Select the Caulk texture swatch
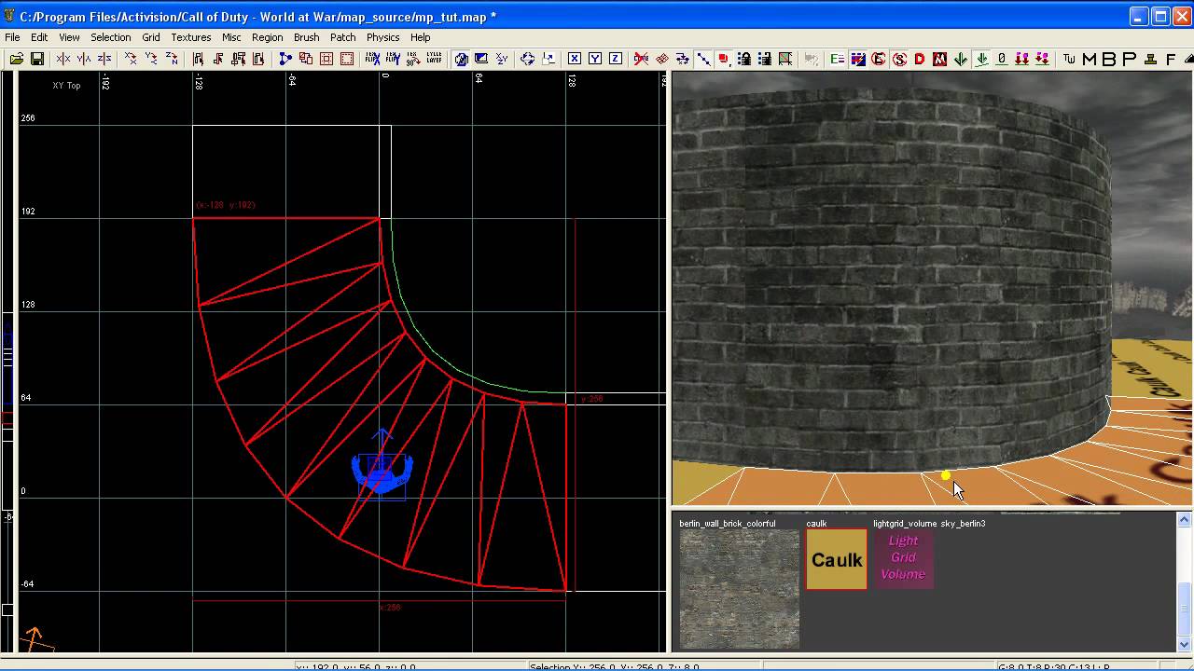 (837, 559)
